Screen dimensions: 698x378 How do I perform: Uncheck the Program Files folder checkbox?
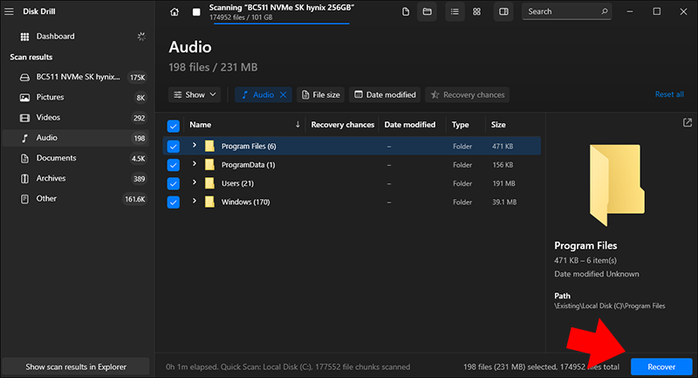click(173, 146)
